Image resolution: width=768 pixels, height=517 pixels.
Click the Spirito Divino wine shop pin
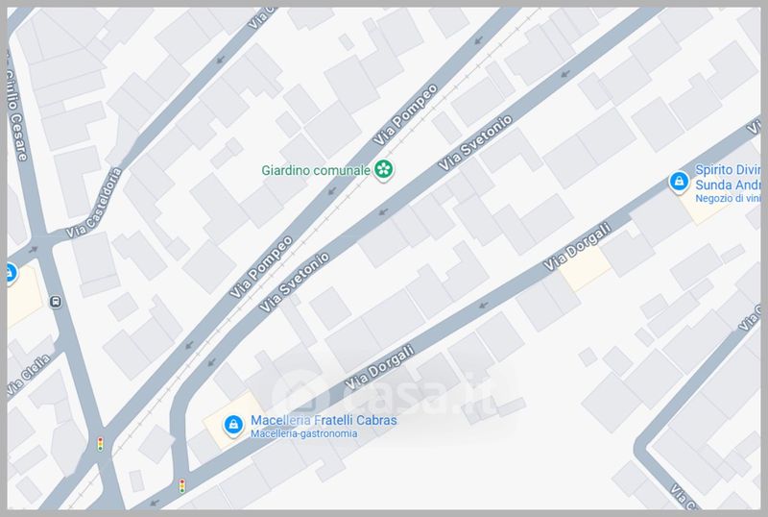tap(679, 182)
